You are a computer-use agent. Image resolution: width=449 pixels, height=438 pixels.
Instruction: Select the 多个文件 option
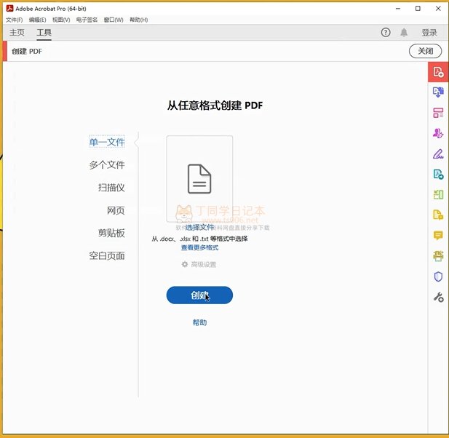(x=107, y=164)
